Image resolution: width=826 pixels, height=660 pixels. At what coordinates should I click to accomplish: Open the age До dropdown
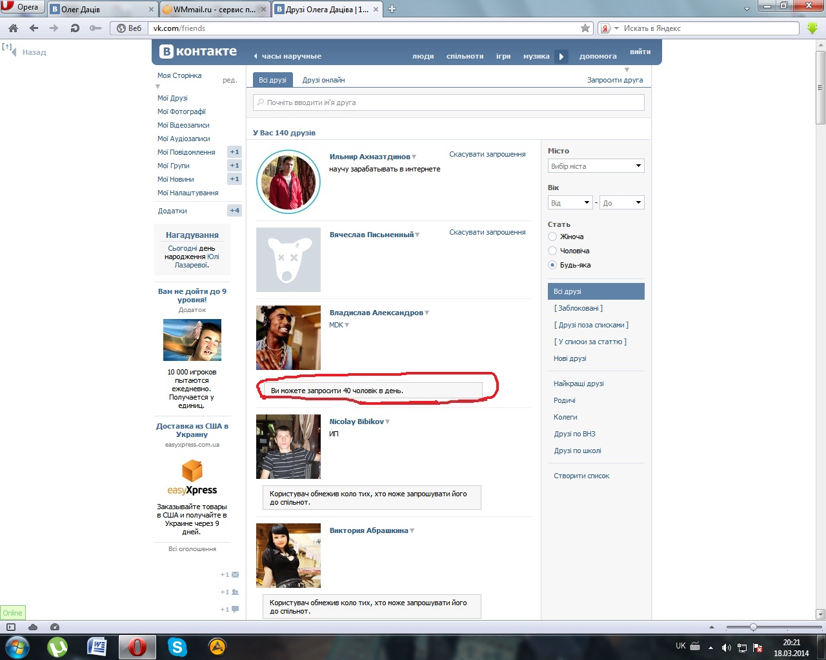coord(622,203)
